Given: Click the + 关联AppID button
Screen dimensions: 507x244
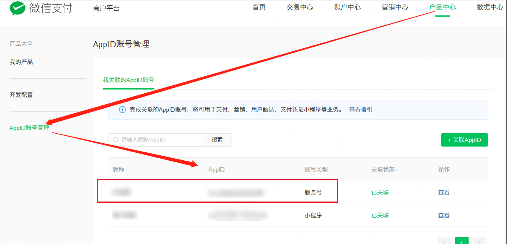Looking at the screenshot, I should click(x=464, y=140).
